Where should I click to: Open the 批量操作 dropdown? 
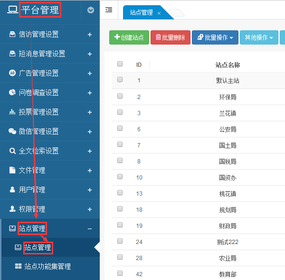[x=215, y=37]
